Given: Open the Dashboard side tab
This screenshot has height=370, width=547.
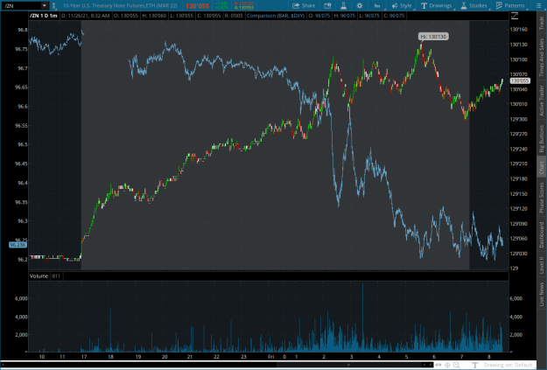Looking at the screenshot, I should pyautogui.click(x=542, y=234).
